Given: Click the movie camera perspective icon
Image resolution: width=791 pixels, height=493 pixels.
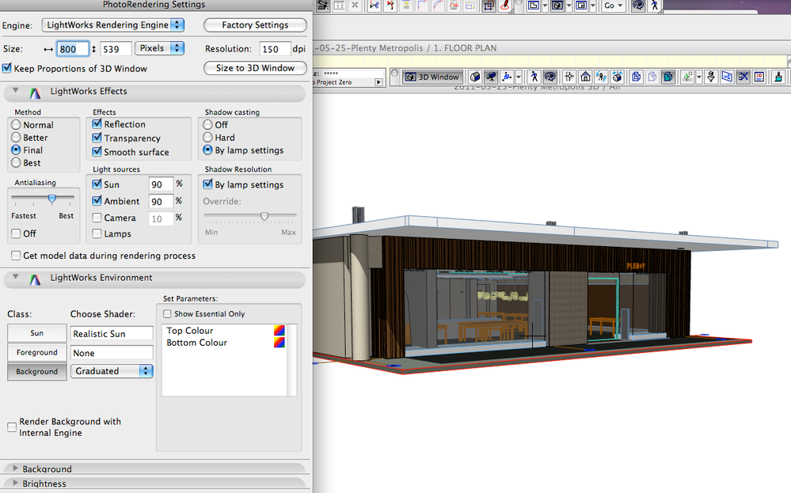Looking at the screenshot, I should [x=491, y=77].
